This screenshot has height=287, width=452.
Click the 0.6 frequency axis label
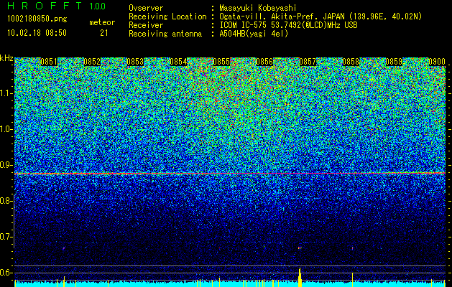click(6, 273)
